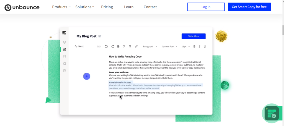Screen dimensions: 284x126
Task: Open the System Font dropdown
Action: (169, 46)
